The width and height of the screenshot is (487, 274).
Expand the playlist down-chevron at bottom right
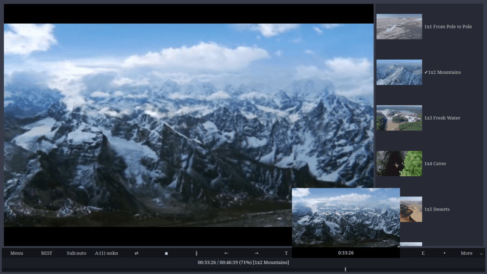click(x=481, y=253)
